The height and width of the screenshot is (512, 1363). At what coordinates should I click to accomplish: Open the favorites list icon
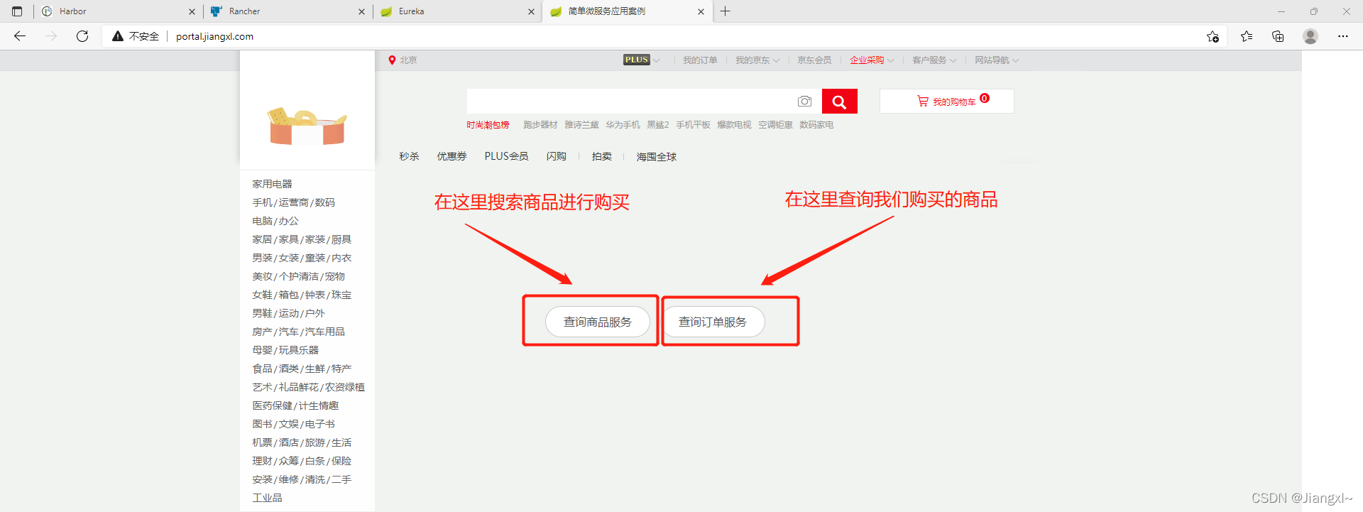click(1247, 36)
